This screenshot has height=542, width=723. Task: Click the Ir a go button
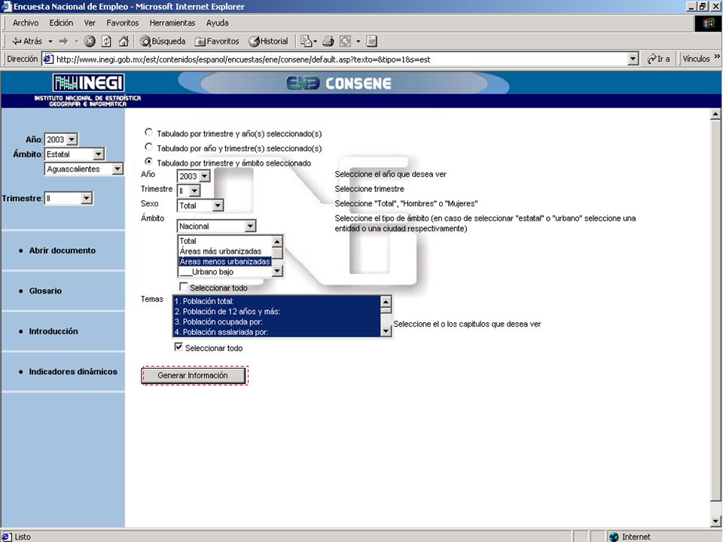(658, 59)
